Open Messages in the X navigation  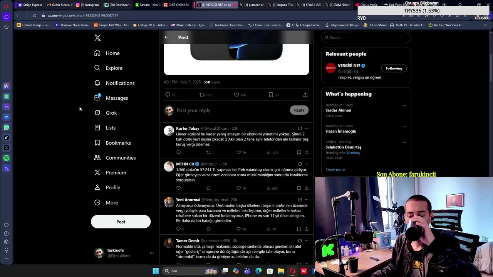coord(111,98)
